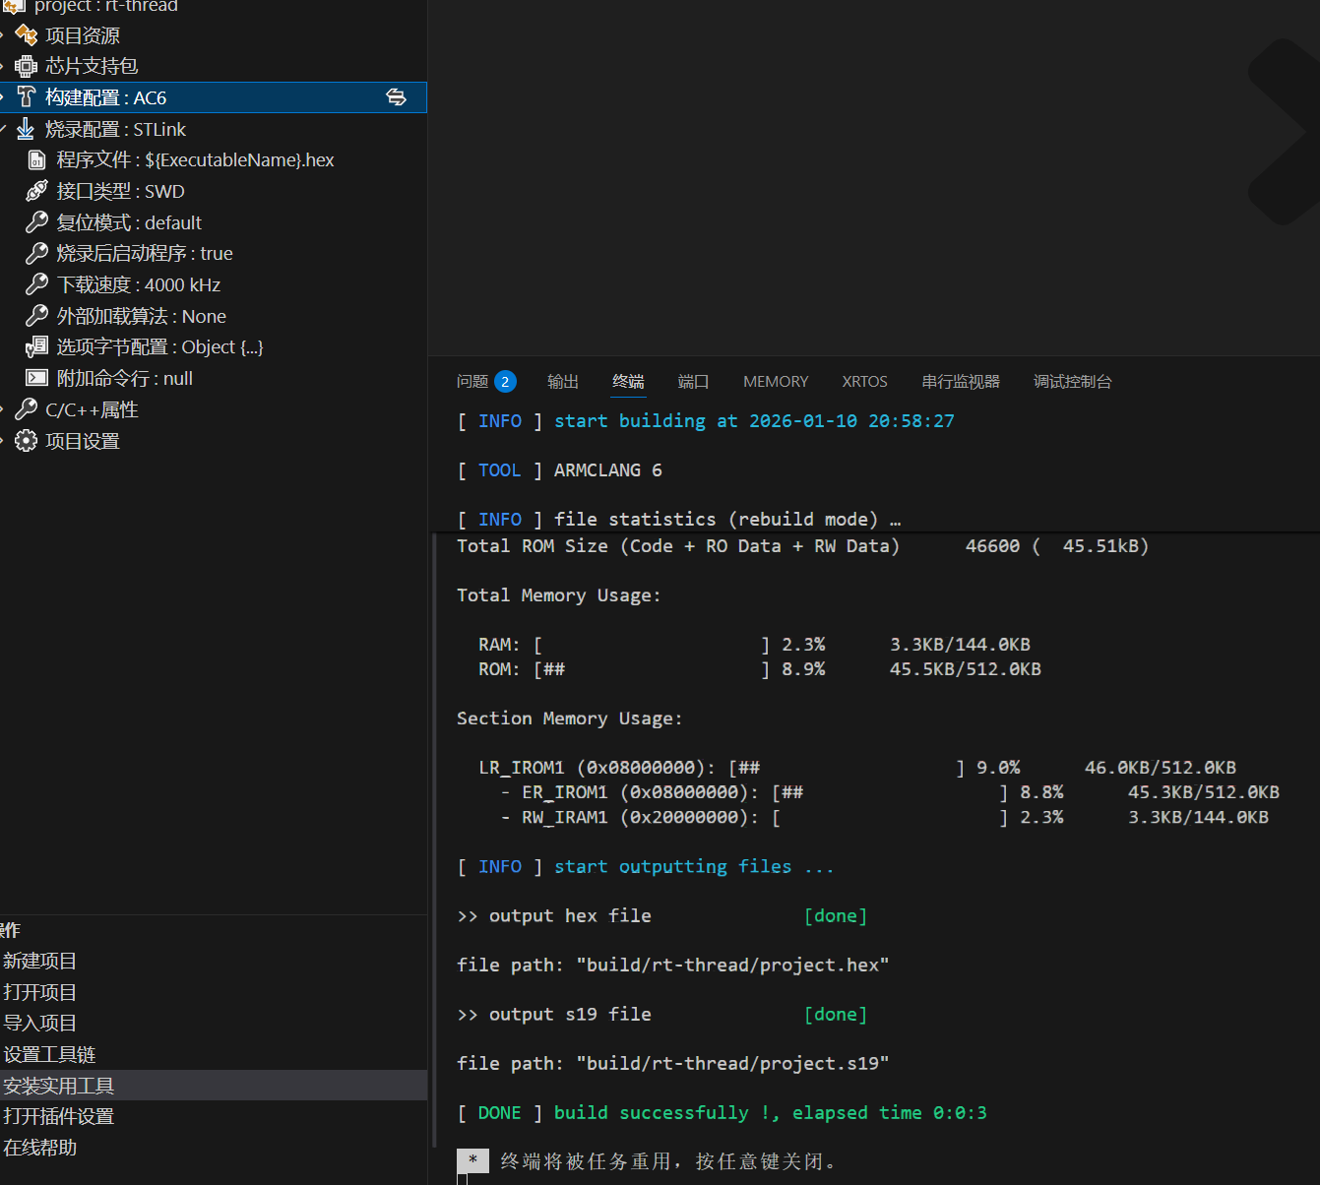Screen dimensions: 1320x1185
Task: Collapse the 烧录配置 : STLink tree node
Action: pos(4,129)
